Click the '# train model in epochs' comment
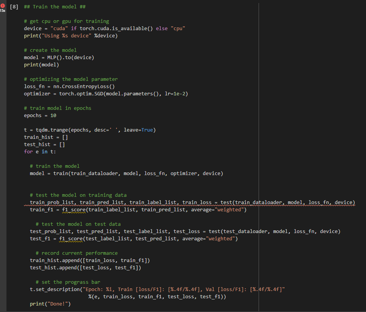Image resolution: width=366 pixels, height=312 pixels. pos(58,108)
